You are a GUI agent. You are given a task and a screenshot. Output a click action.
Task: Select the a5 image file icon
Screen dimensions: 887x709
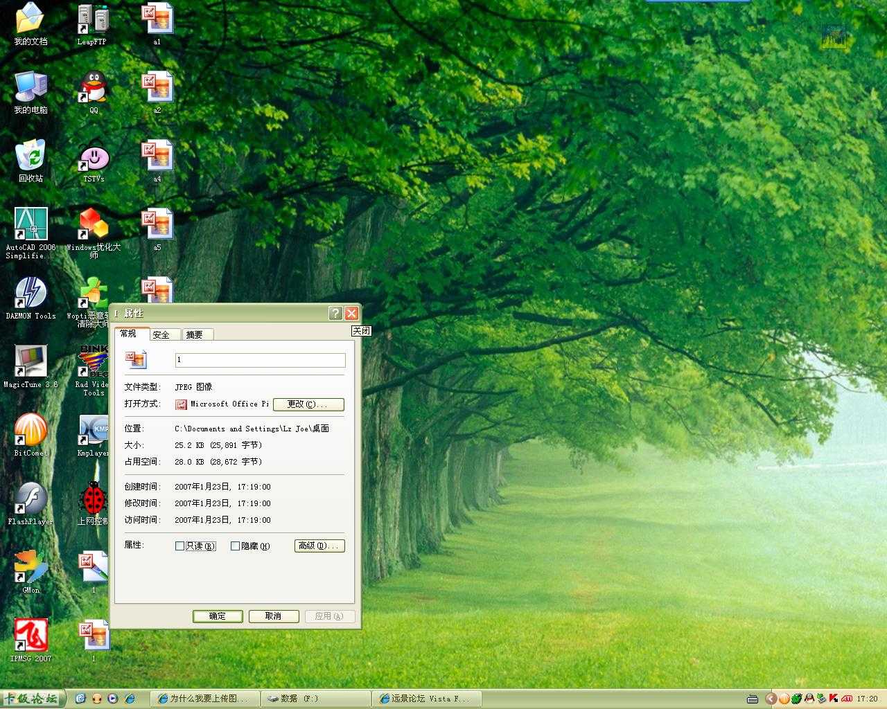coord(157,229)
